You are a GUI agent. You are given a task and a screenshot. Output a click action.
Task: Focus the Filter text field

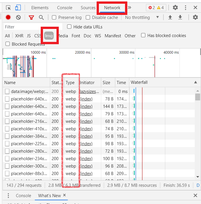coord(33,27)
